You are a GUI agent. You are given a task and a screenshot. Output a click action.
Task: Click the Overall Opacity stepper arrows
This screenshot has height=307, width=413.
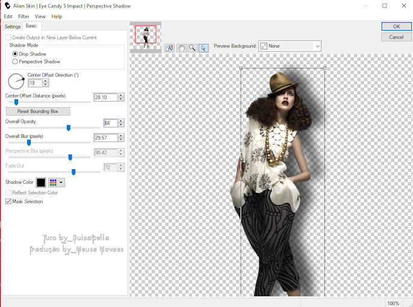(x=121, y=123)
